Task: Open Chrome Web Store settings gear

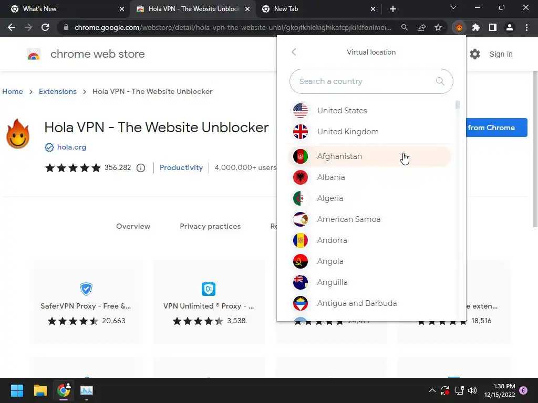Action: (x=475, y=54)
